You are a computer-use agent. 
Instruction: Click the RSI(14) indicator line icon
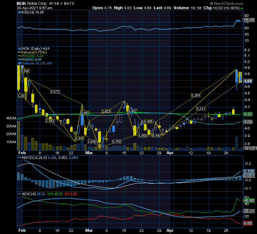19,12
